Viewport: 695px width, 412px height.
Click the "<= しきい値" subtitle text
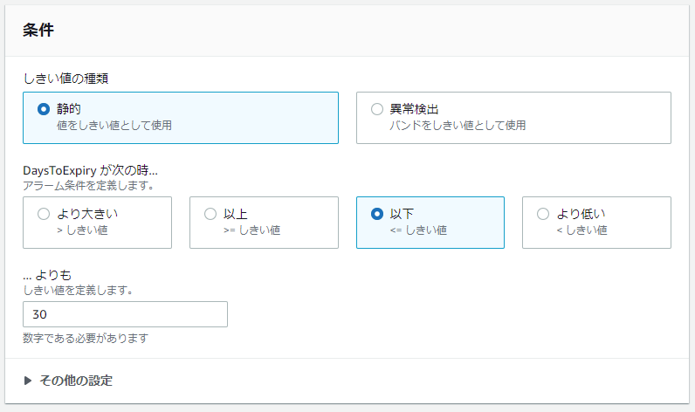[x=418, y=230]
